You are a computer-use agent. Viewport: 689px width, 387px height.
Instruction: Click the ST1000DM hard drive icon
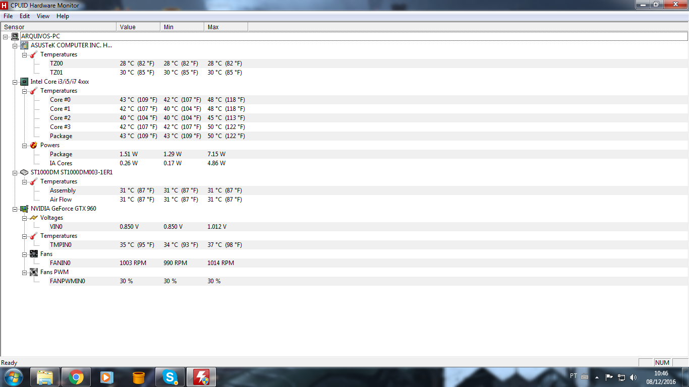click(x=24, y=172)
